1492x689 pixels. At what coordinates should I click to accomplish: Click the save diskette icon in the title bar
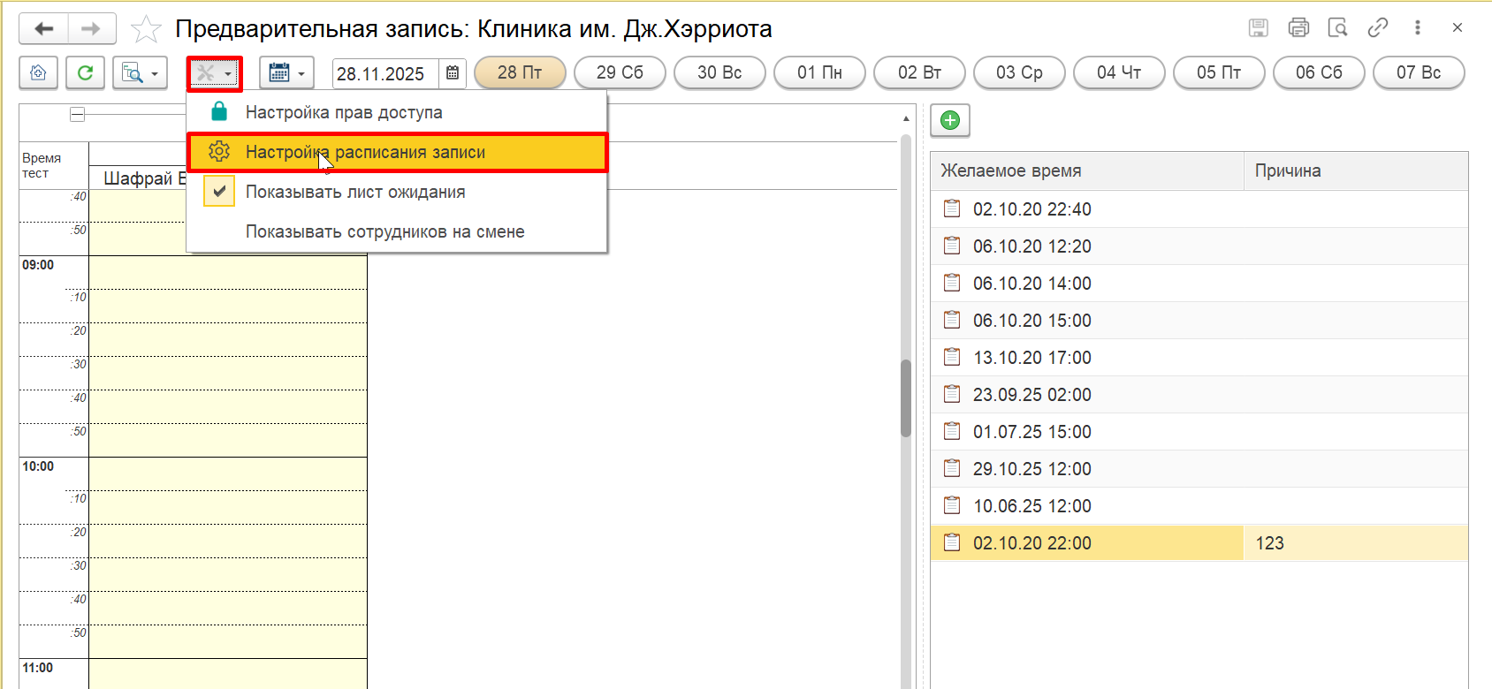click(1259, 28)
